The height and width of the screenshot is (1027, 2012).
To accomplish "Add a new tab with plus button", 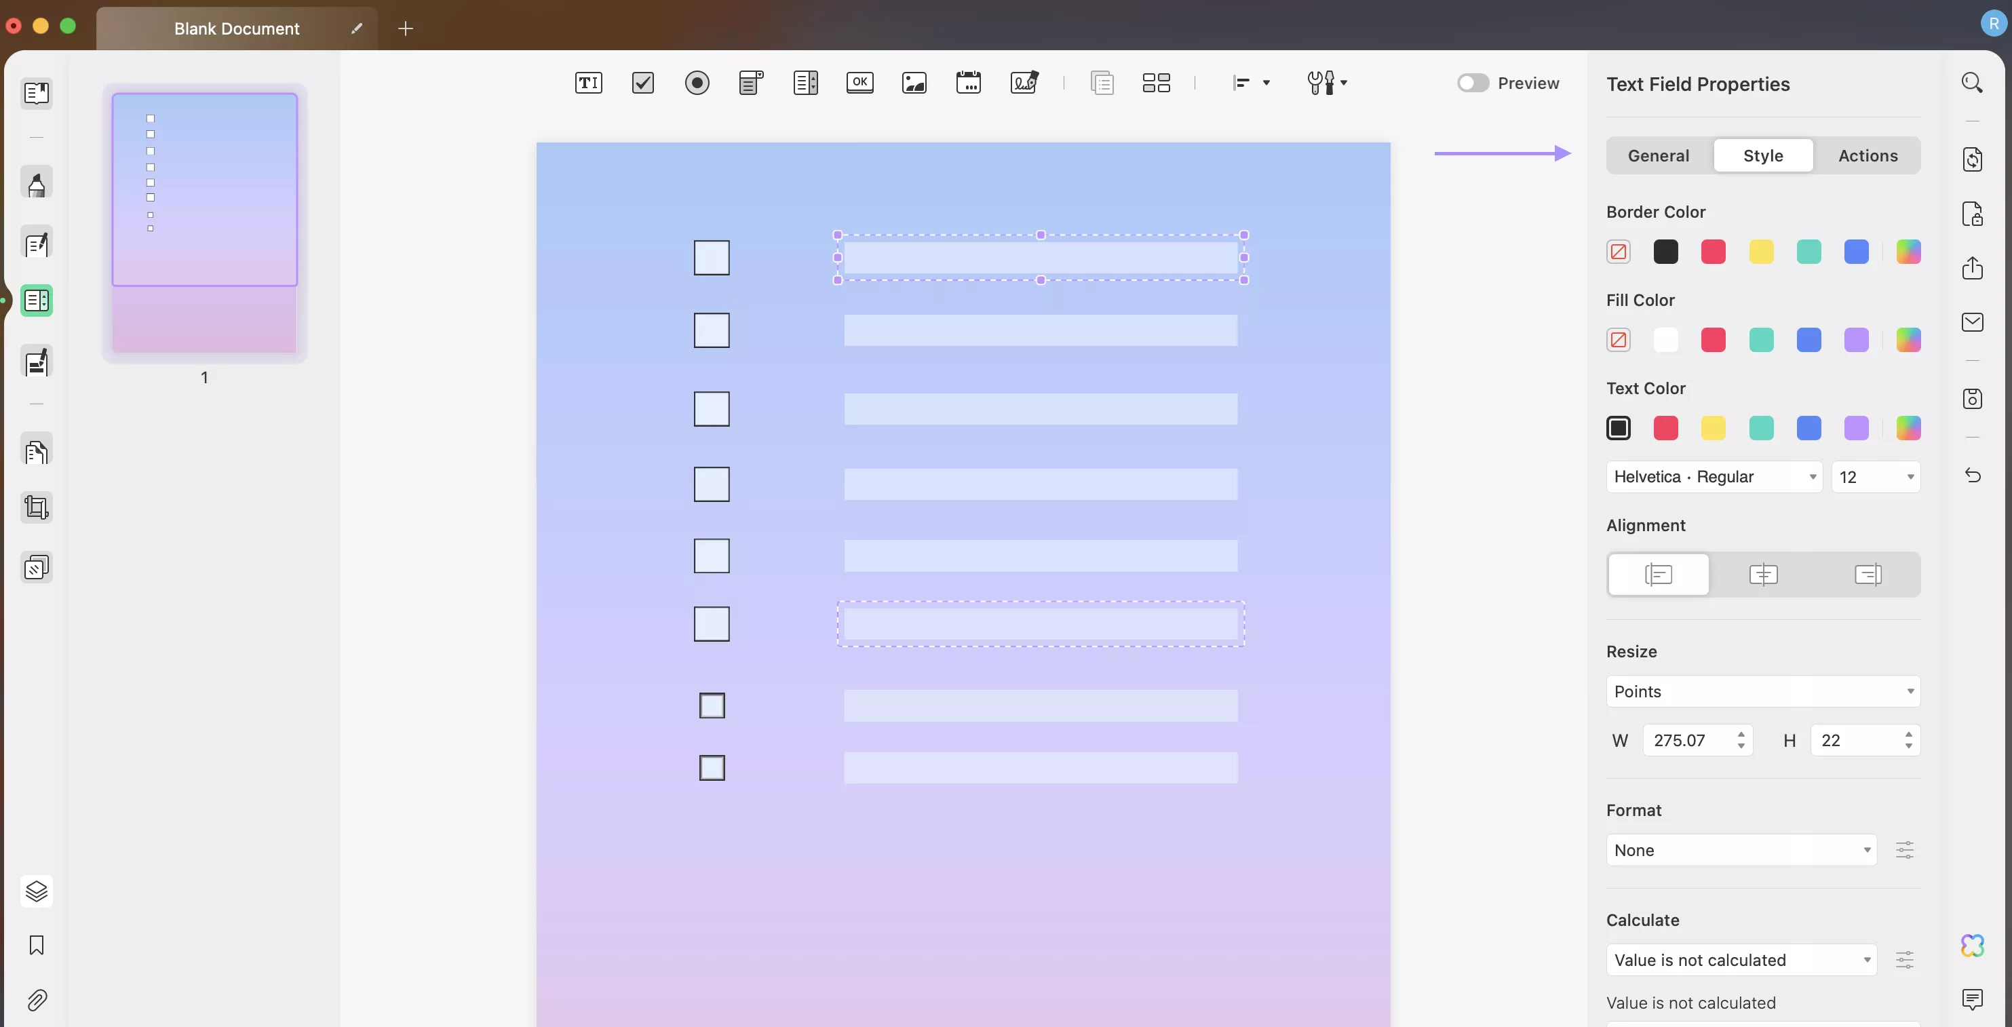I will click(x=404, y=28).
